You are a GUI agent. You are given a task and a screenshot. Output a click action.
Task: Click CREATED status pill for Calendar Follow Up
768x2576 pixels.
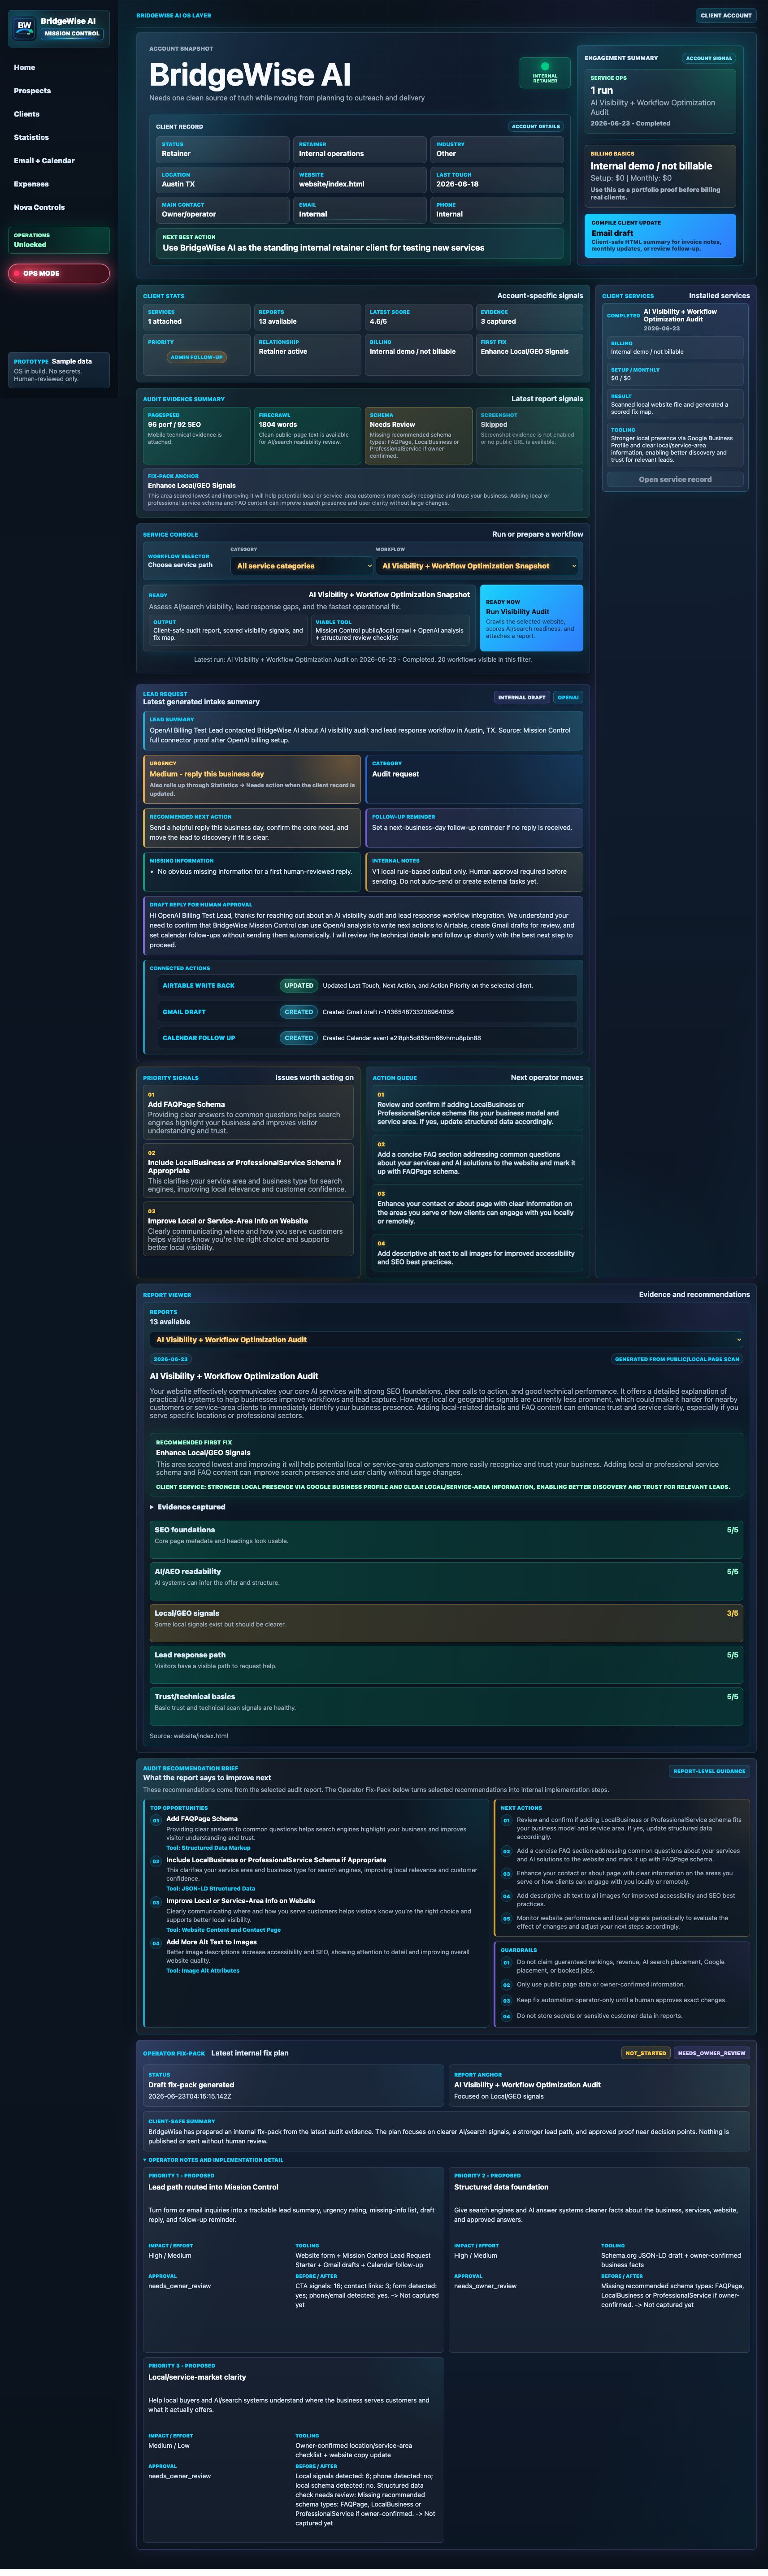[299, 1038]
